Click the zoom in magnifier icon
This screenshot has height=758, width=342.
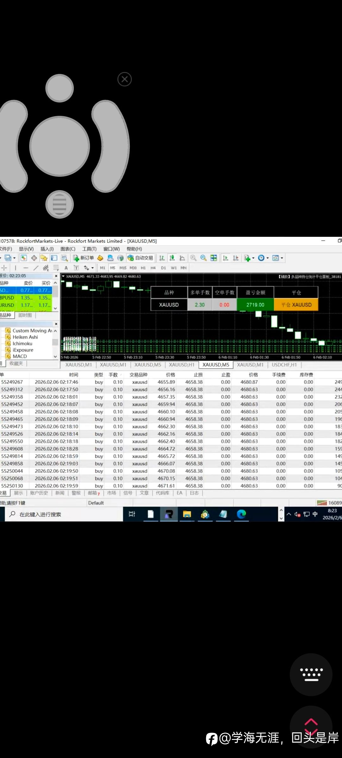coord(193,258)
